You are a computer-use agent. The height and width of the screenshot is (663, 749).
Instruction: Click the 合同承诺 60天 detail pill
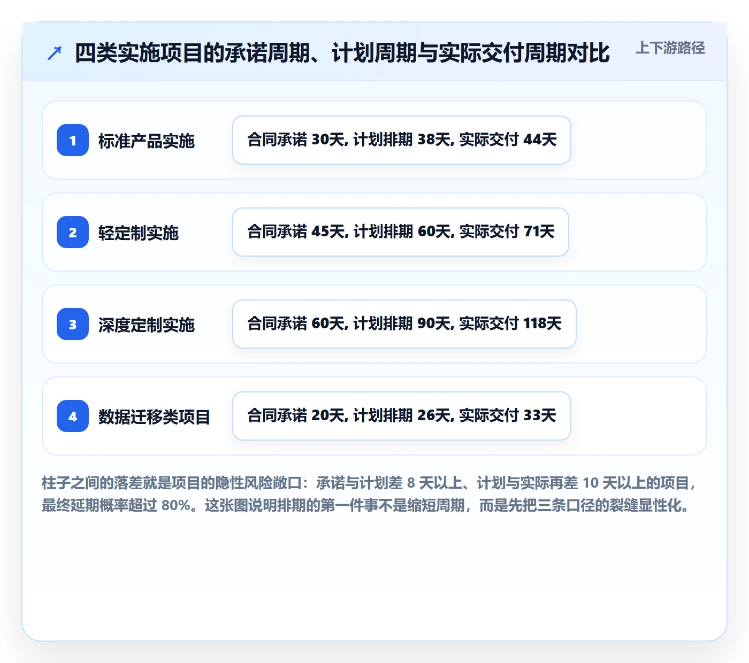pyautogui.click(x=404, y=324)
